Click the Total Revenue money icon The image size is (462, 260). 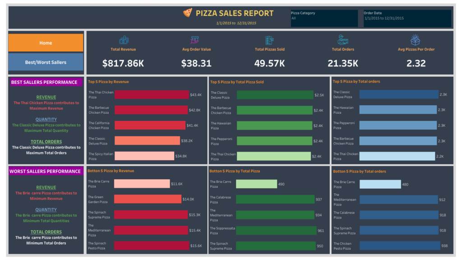[123, 40]
